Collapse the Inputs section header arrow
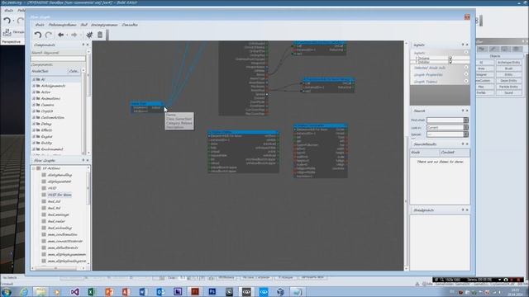The width and height of the screenshot is (529, 297). (x=466, y=53)
